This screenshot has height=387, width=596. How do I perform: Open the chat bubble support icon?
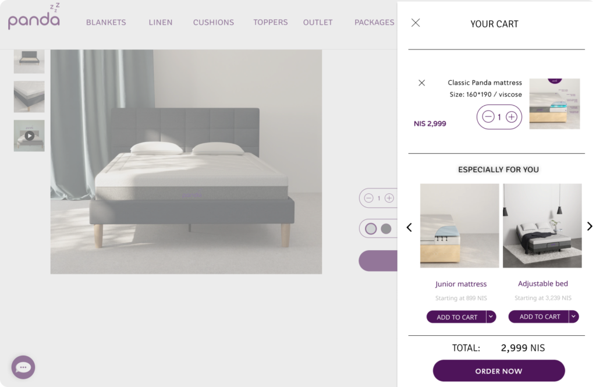coord(23,367)
